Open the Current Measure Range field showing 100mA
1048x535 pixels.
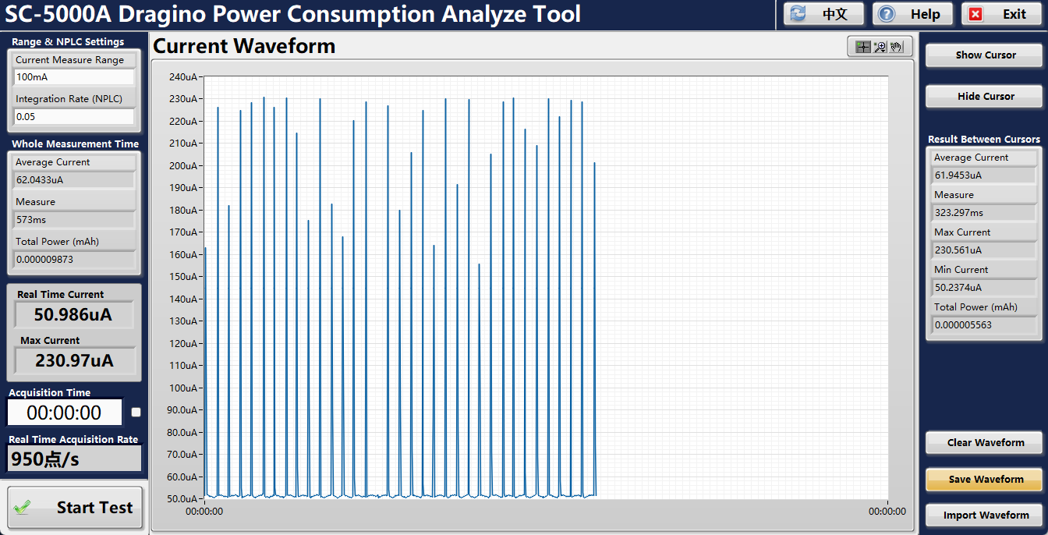pyautogui.click(x=74, y=77)
